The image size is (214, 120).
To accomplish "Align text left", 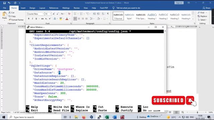I will [x=75, y=19].
